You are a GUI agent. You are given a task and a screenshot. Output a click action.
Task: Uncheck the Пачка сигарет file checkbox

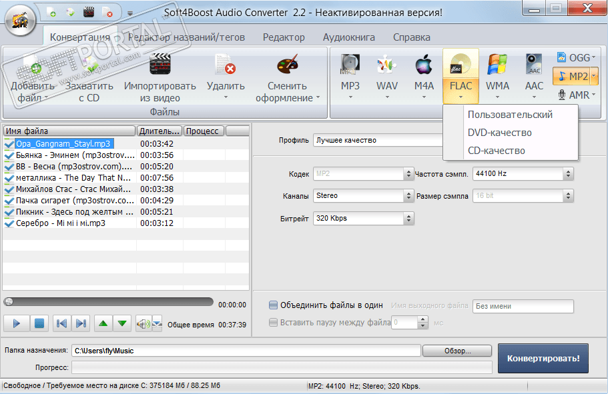tap(9, 201)
